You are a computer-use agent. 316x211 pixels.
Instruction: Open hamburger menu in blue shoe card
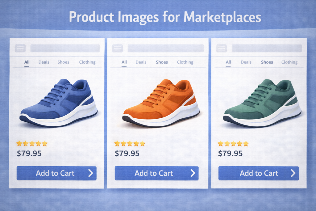[20, 49]
